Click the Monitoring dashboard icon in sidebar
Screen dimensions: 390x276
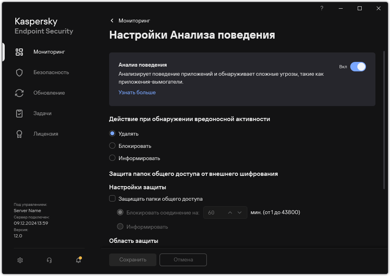click(19, 52)
